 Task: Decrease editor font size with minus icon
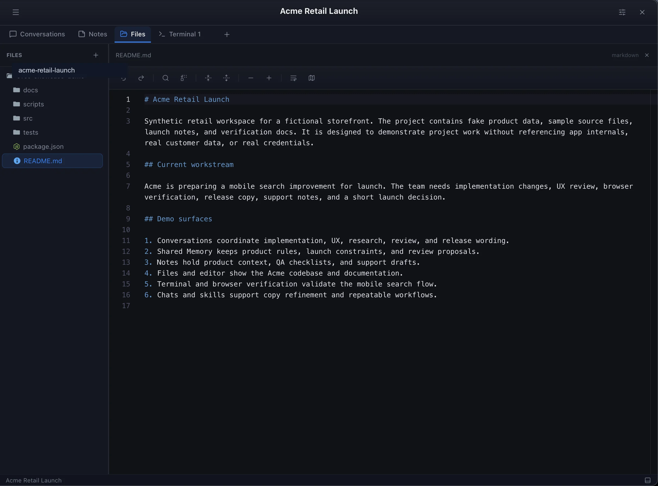tap(251, 78)
